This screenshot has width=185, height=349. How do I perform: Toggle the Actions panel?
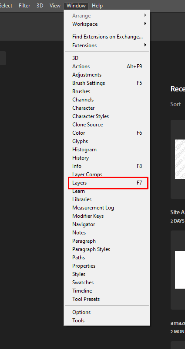click(107, 66)
